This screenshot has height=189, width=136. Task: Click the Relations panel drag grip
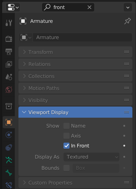click(x=127, y=64)
